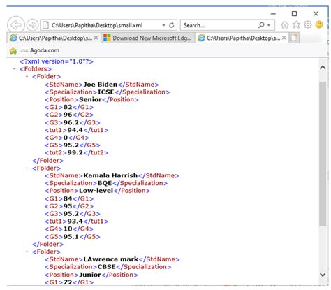Click the tut2 value 99.2
331x290 pixels.
click(75, 152)
